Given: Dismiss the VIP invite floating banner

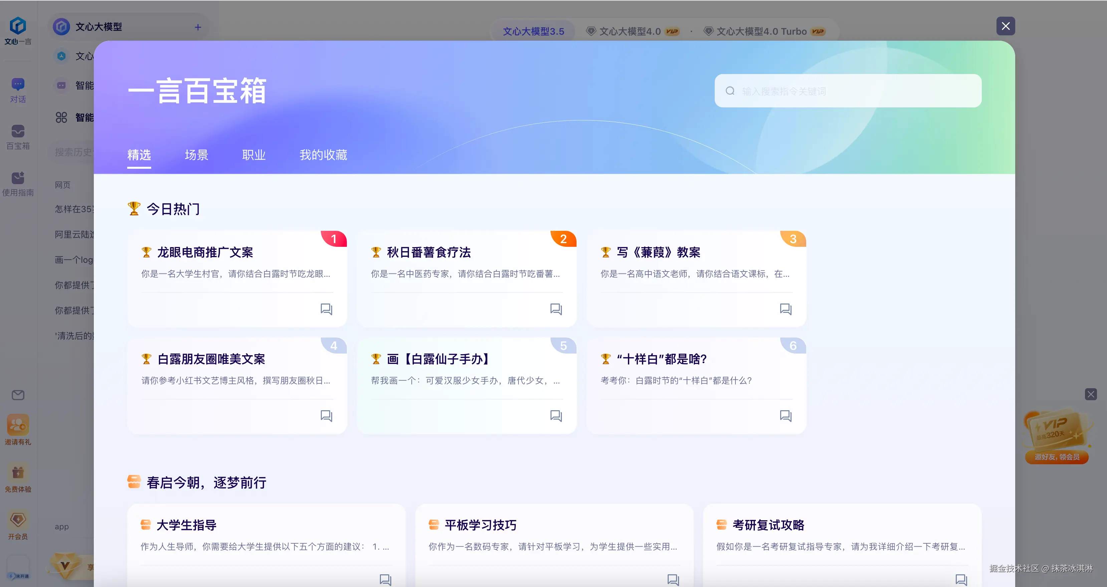Looking at the screenshot, I should 1091,394.
